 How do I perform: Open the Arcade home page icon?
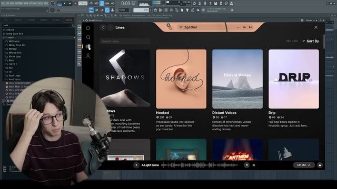pos(88,28)
